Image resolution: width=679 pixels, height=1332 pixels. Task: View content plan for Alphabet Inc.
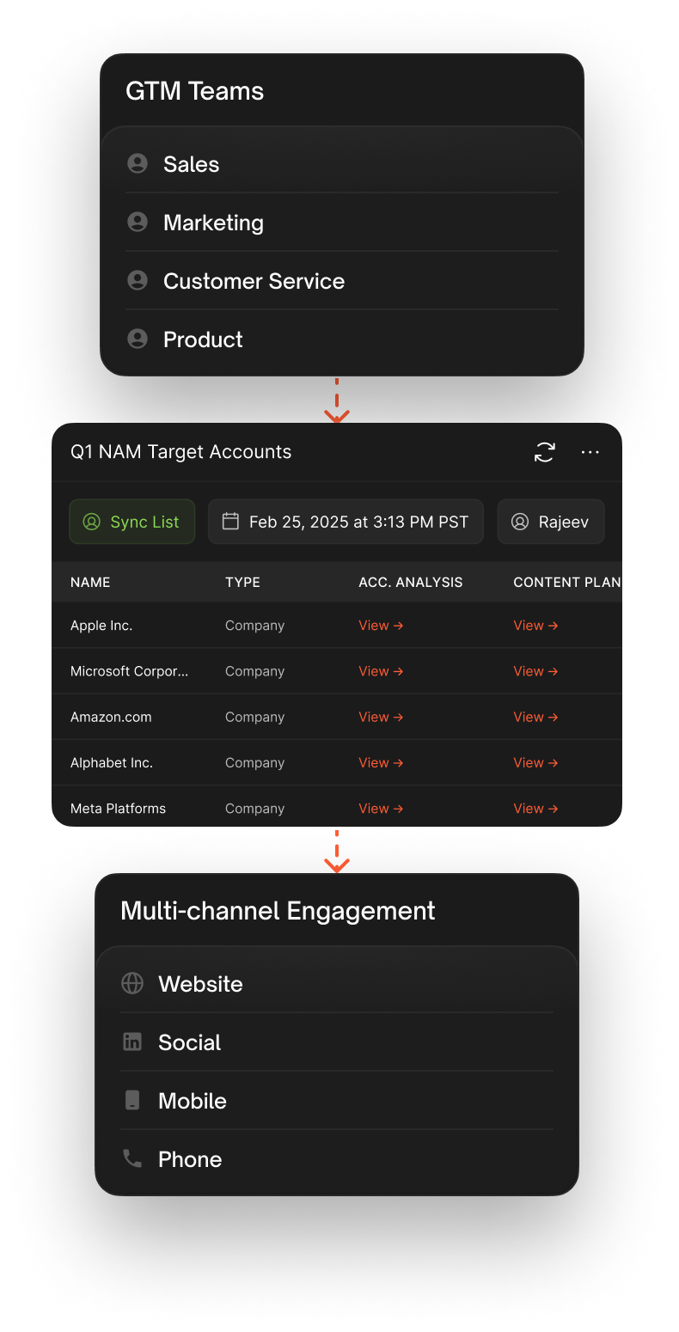(535, 762)
